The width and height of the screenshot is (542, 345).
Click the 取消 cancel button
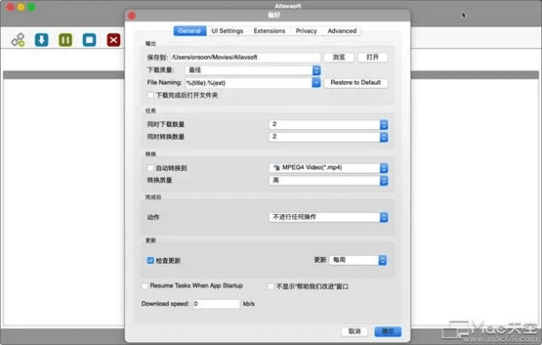(x=353, y=330)
